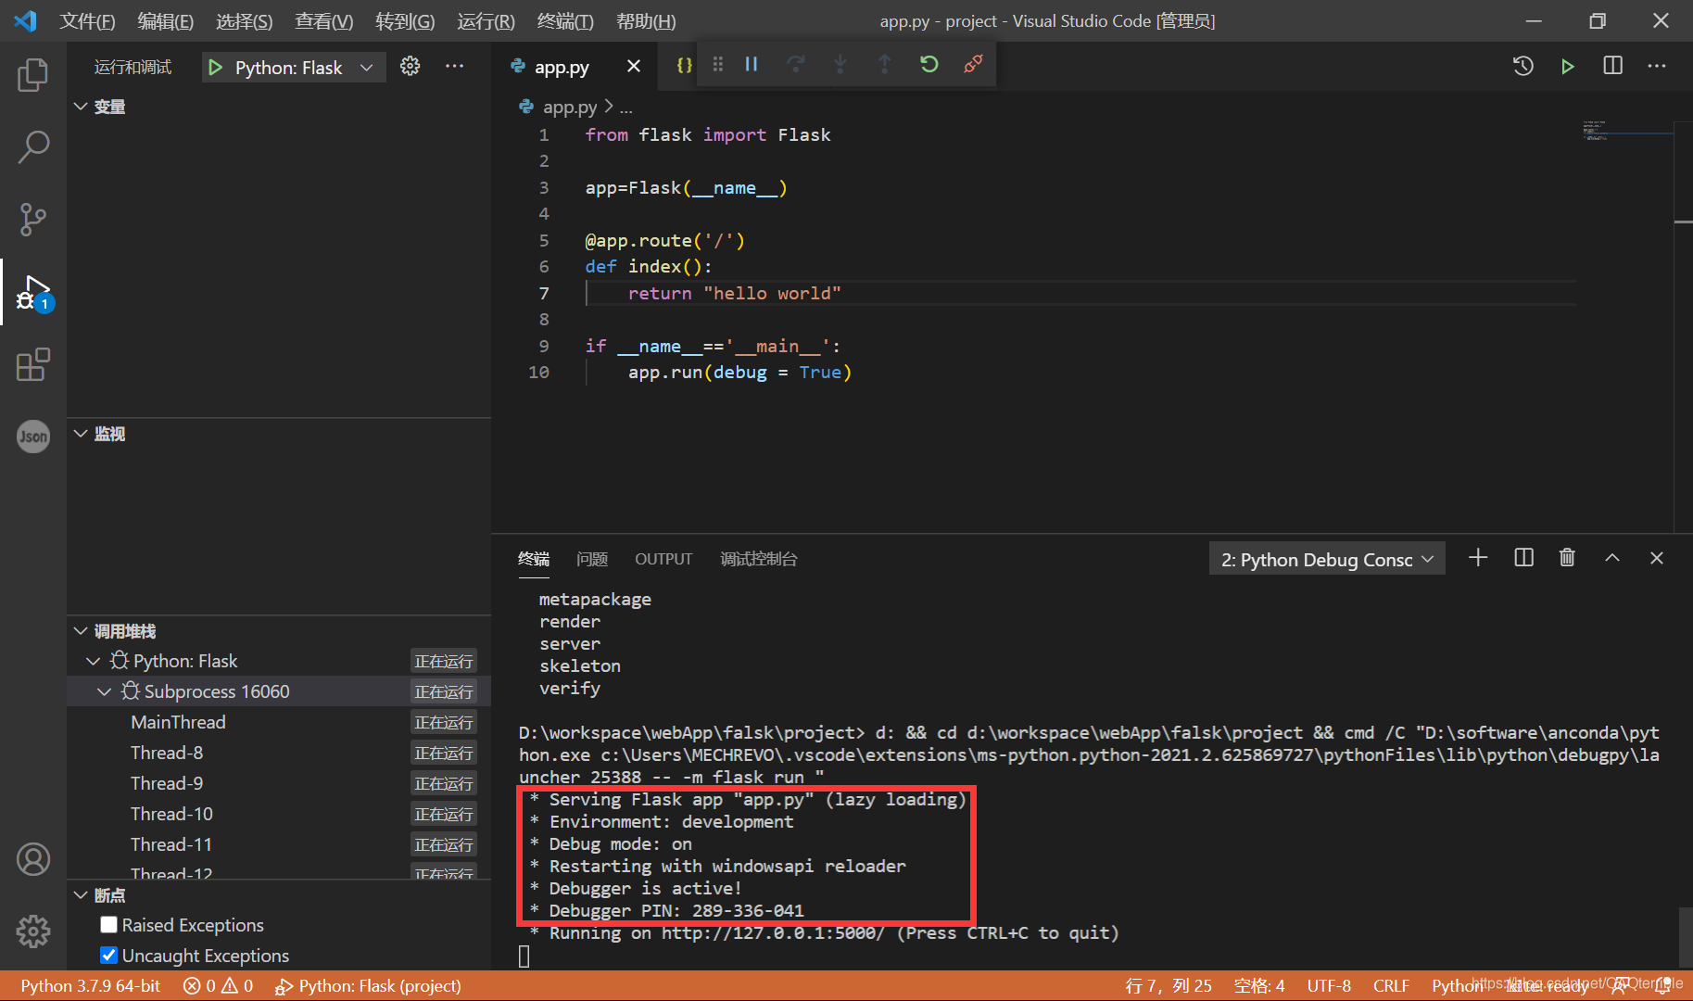The width and height of the screenshot is (1693, 1001).
Task: Collapse the 变量 section
Action: 80,106
